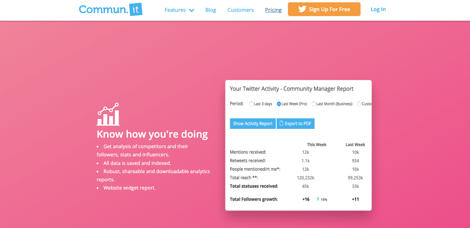Click the 'Period:' label
Viewport: 470px width, 228px height.
tap(237, 103)
